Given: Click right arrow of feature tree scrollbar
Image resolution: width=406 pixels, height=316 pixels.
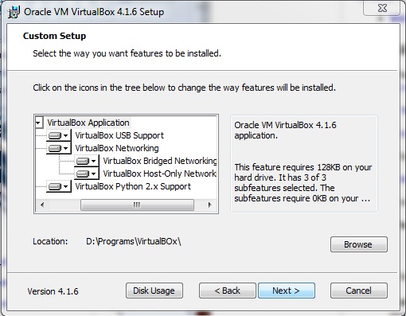Looking at the screenshot, I should pyautogui.click(x=210, y=205).
